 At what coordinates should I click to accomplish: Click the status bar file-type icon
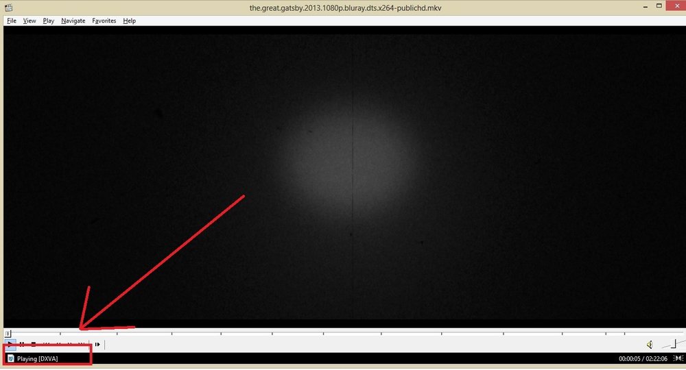[11, 358]
